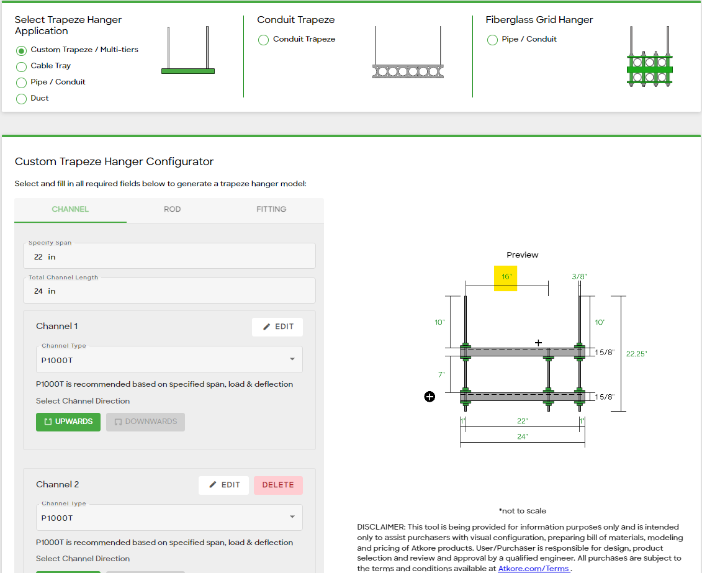Switch to the ROD tab

coord(172,209)
